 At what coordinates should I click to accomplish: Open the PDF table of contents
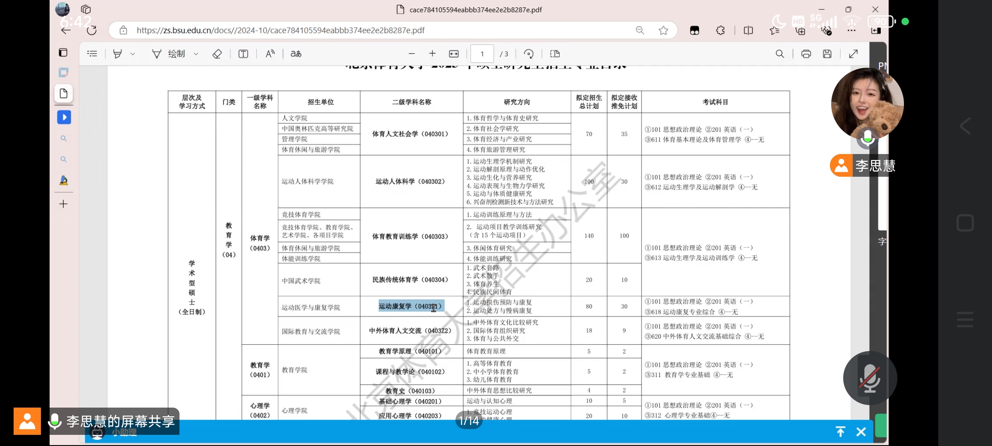[92, 54]
